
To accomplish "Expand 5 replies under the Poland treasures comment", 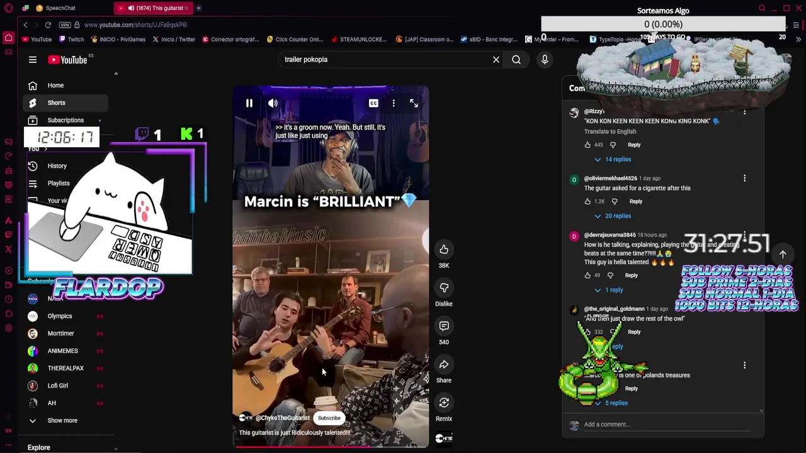I will coord(611,403).
